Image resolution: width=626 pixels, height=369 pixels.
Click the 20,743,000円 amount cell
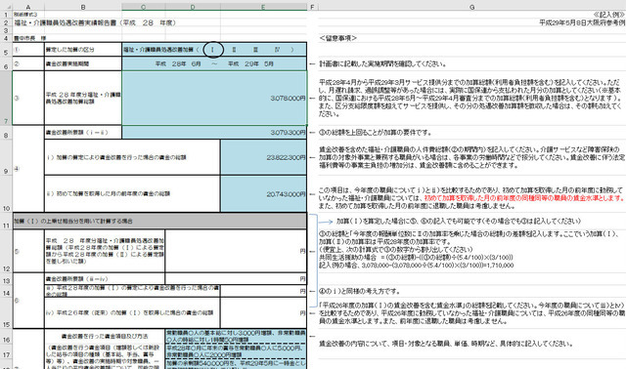pyautogui.click(x=263, y=193)
